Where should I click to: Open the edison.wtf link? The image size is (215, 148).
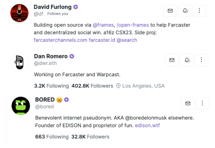coord(147,125)
